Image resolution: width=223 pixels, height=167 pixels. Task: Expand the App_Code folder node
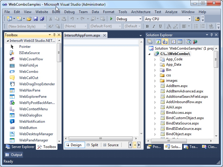(x=155, y=59)
